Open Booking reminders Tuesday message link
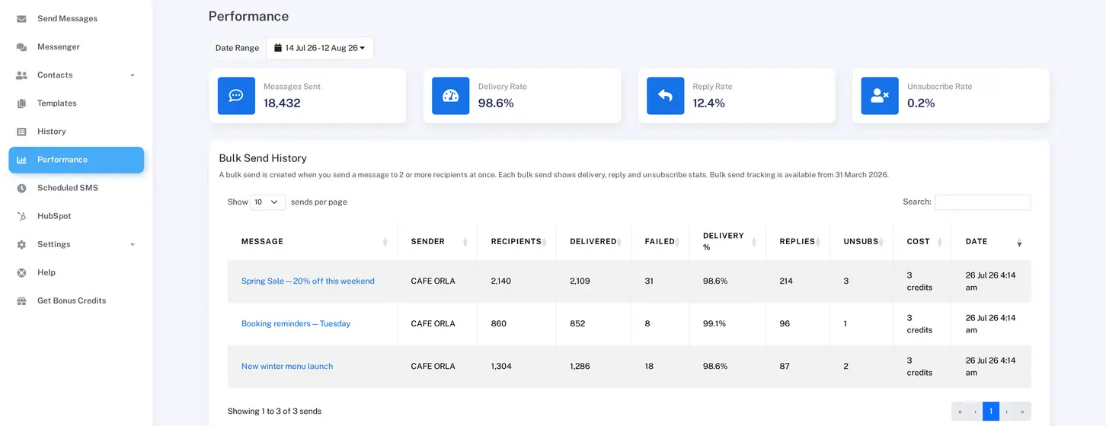The width and height of the screenshot is (1106, 426). (x=296, y=324)
